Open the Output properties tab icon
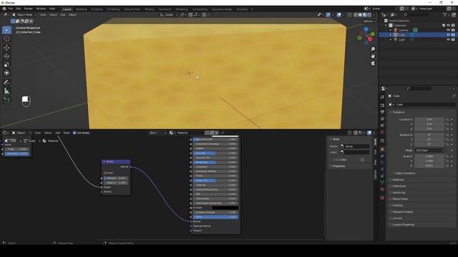Screen dimensions: 458x257 click(382, 112)
